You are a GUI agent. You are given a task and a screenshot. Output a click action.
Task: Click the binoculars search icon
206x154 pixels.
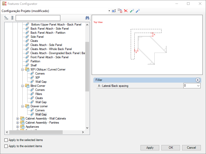pos(87,18)
